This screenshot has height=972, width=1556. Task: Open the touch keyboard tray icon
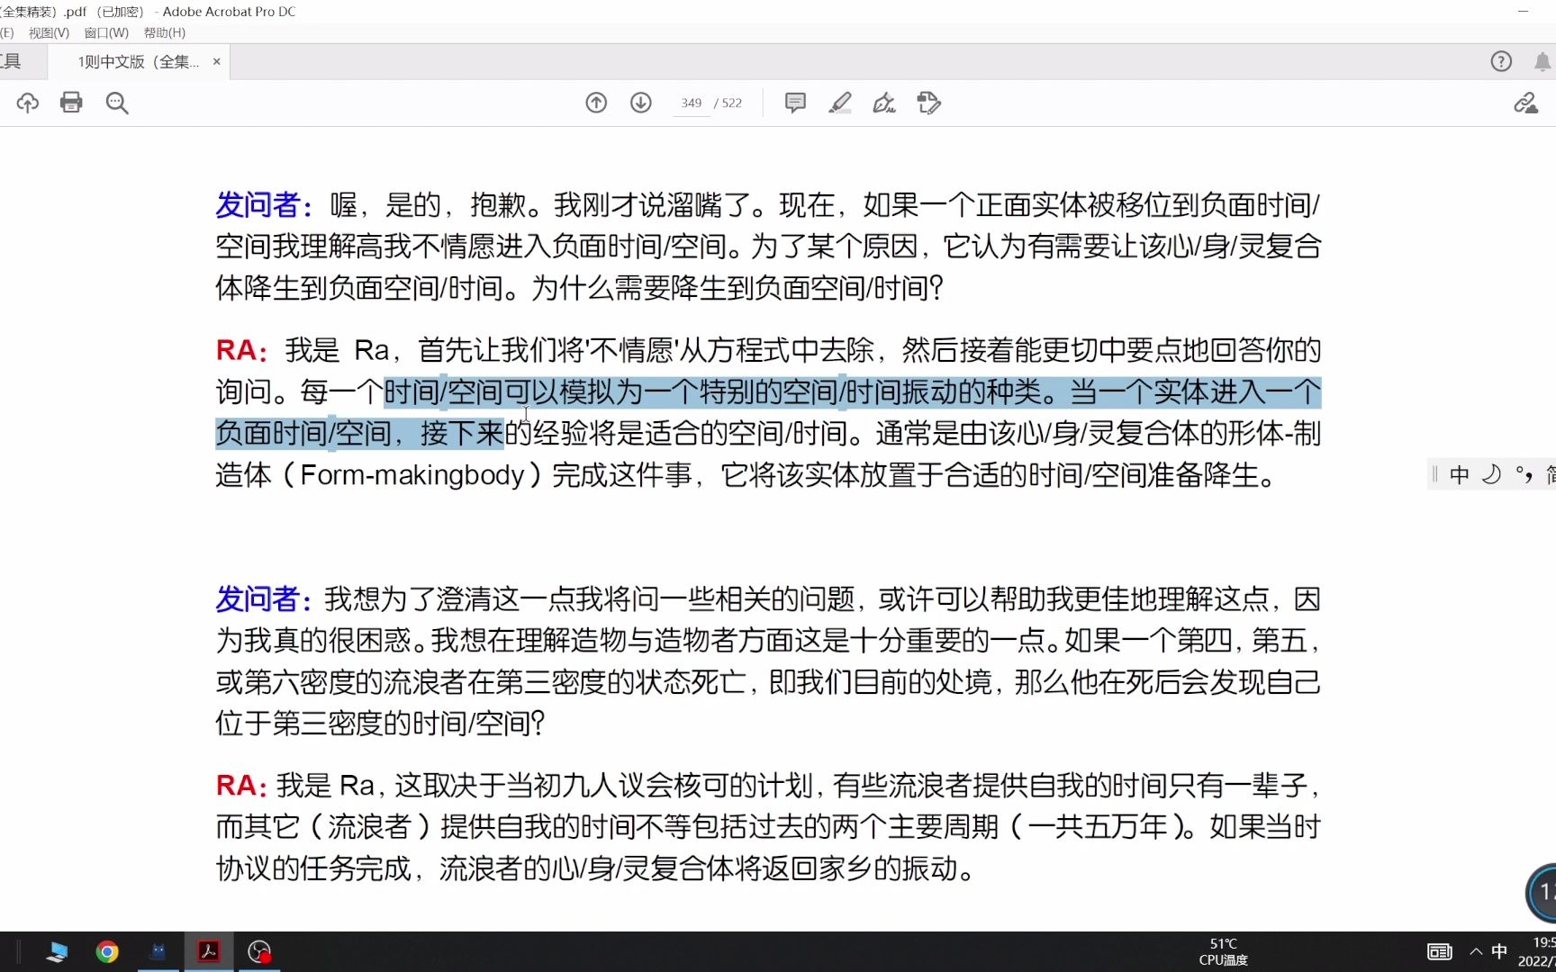(1440, 951)
